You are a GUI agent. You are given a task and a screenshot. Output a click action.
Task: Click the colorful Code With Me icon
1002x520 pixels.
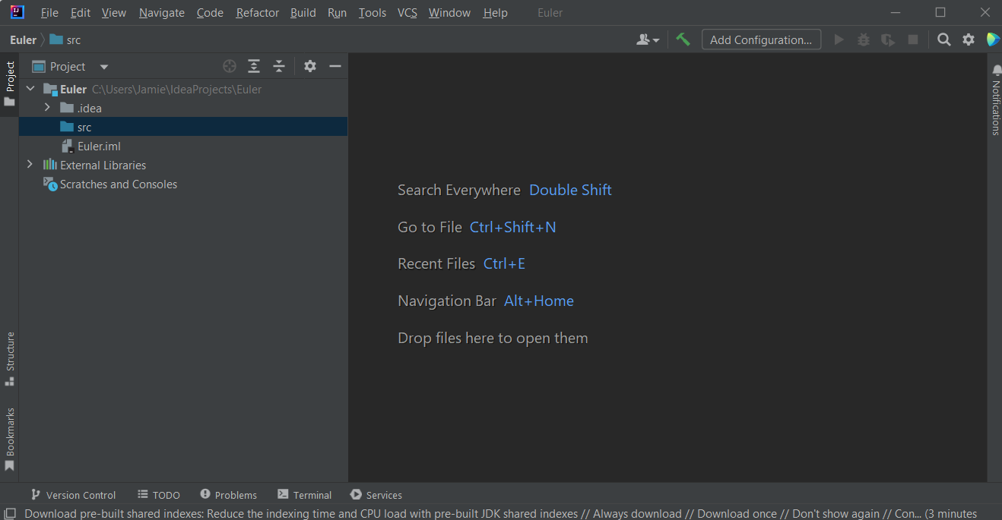point(993,39)
